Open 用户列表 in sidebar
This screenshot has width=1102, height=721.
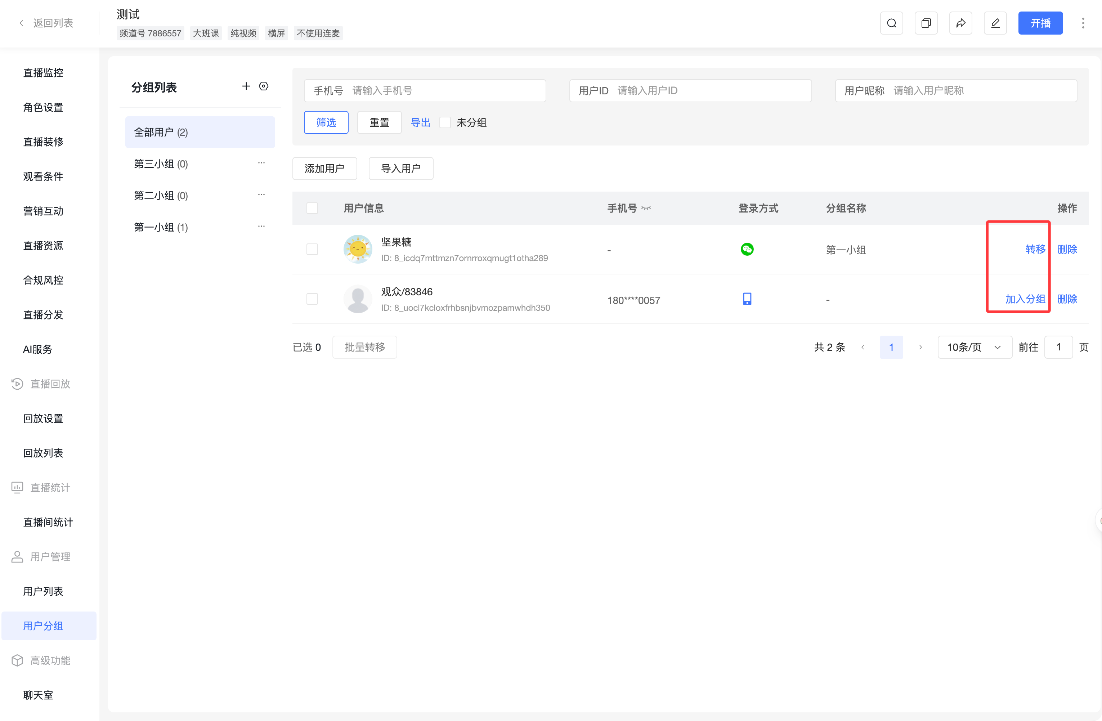pos(43,591)
